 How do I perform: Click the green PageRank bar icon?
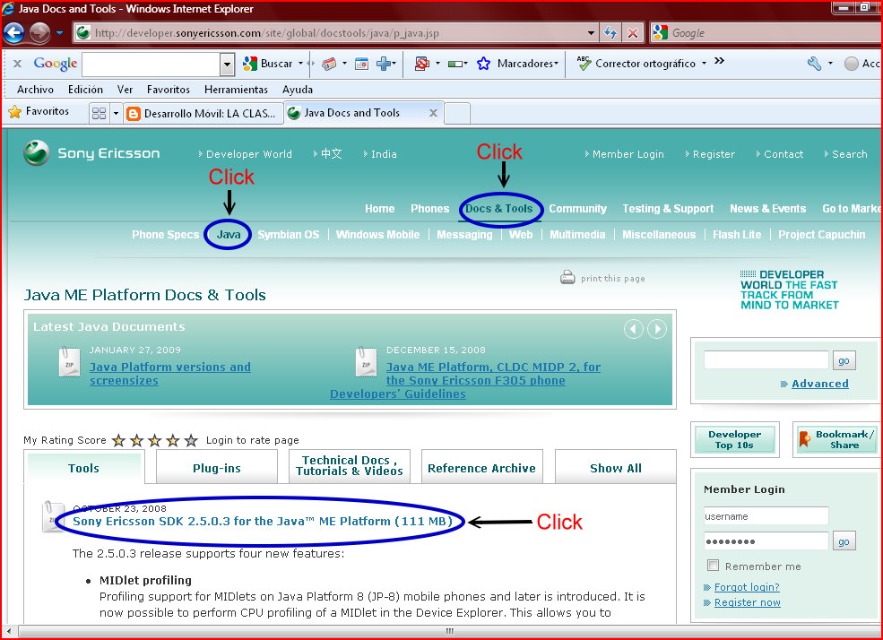pyautogui.click(x=456, y=65)
